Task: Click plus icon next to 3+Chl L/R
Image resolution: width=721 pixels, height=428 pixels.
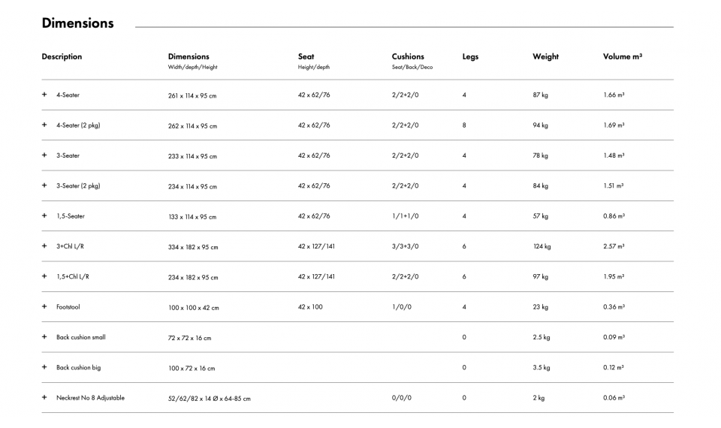Action: point(44,246)
